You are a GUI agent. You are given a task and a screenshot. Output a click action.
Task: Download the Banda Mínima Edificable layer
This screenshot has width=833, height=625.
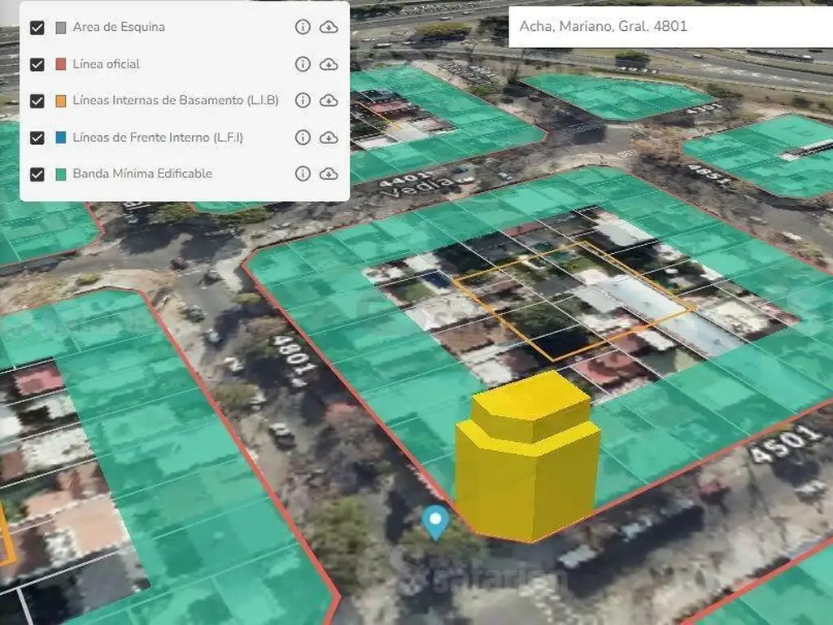[x=329, y=173]
